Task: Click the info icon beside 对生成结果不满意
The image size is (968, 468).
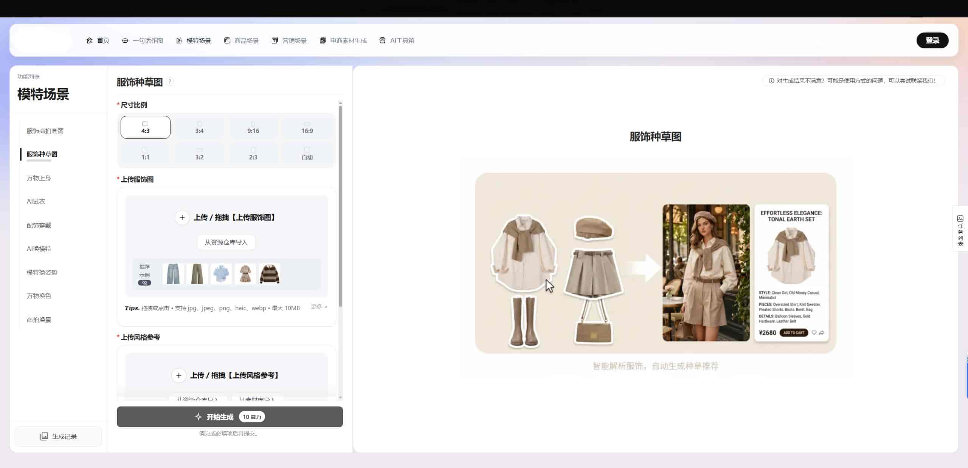Action: point(771,80)
